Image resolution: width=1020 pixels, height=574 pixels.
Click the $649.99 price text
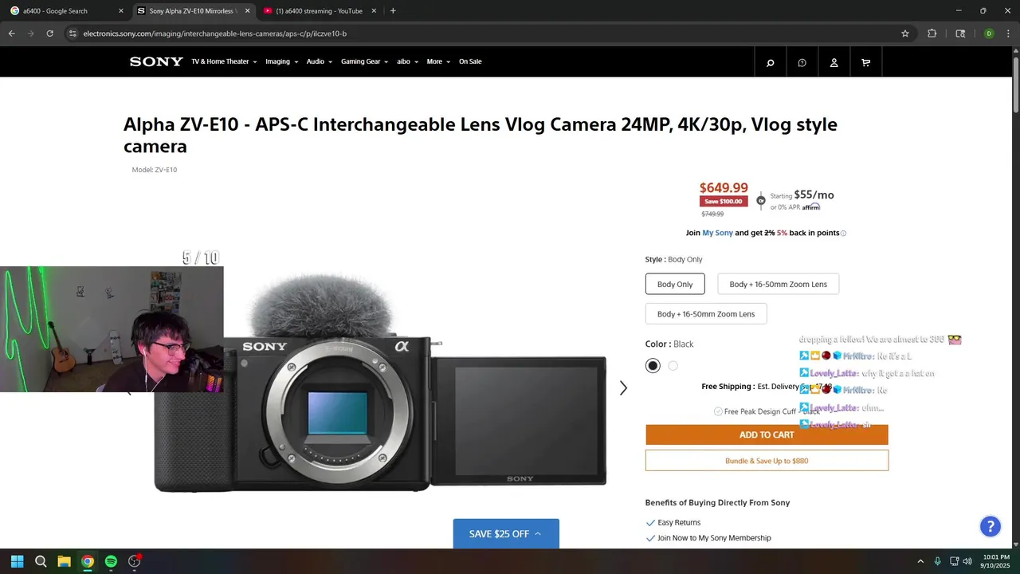pyautogui.click(x=724, y=187)
